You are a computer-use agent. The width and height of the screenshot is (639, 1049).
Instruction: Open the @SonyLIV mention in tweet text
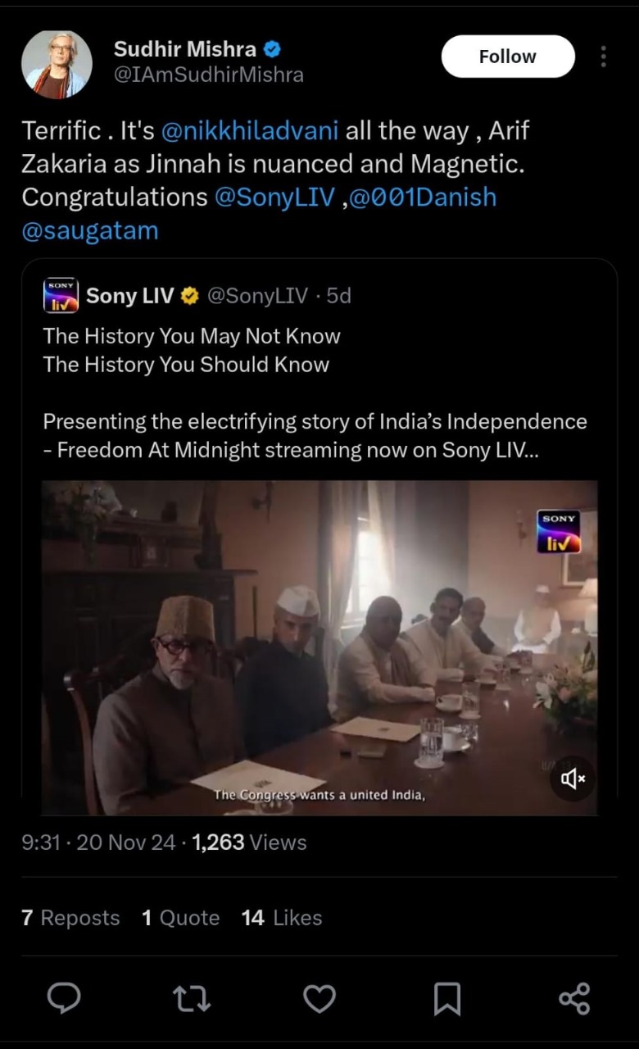[277, 198]
